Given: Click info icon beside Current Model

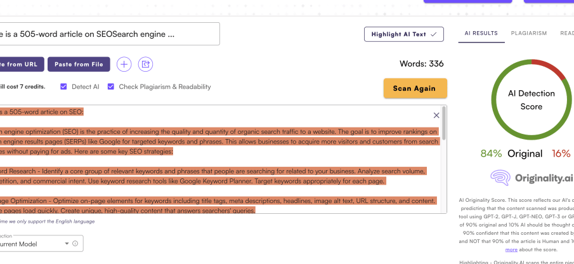Looking at the screenshot, I should pyautogui.click(x=75, y=244).
